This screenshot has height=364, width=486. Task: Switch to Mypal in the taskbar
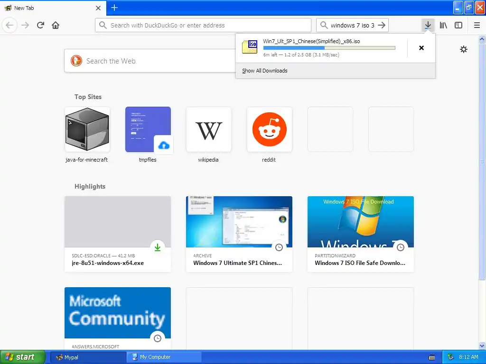click(x=88, y=357)
